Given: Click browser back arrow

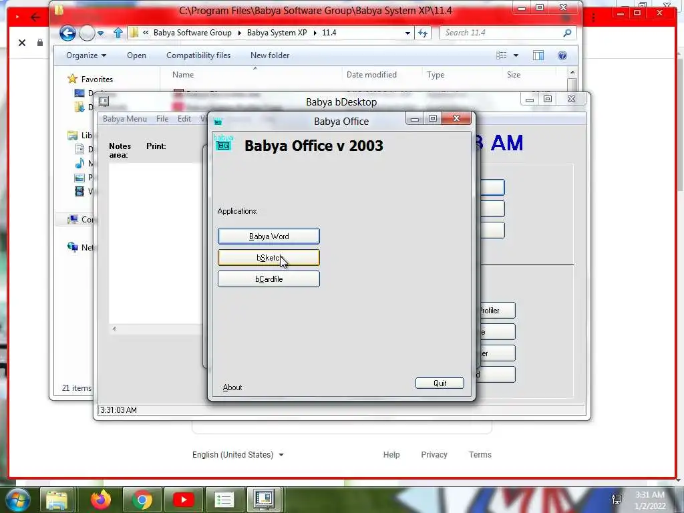Looking at the screenshot, I should point(36,17).
